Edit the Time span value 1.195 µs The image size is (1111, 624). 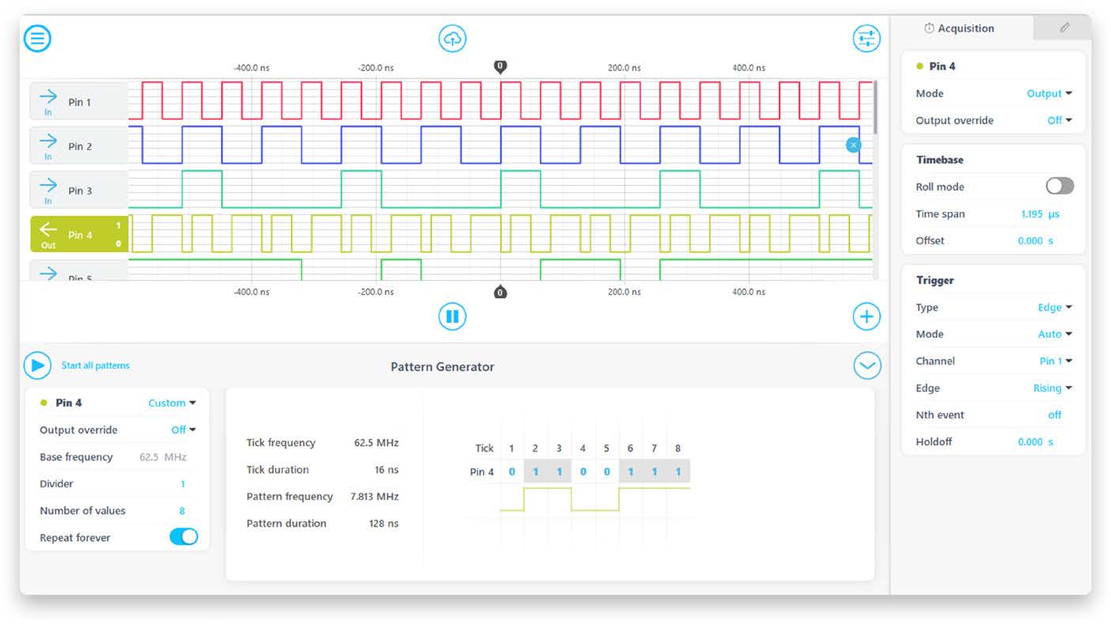pos(1040,214)
